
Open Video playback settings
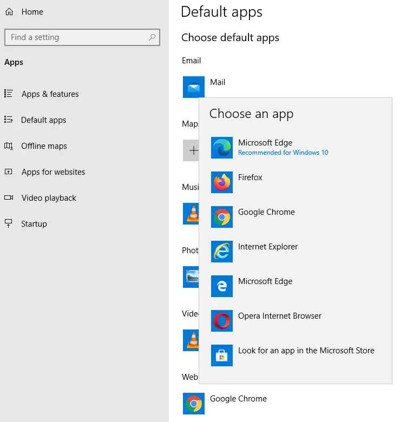(49, 198)
